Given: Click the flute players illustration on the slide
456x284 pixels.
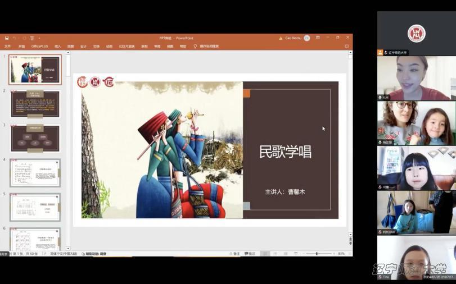Looking at the screenshot, I should 180,163.
